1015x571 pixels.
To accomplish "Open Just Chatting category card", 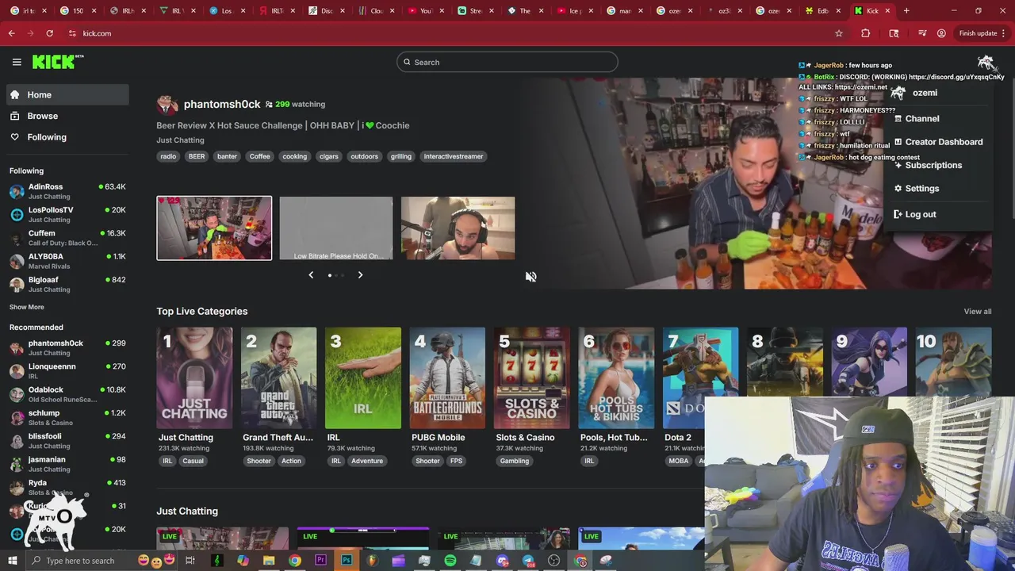I will click(194, 378).
